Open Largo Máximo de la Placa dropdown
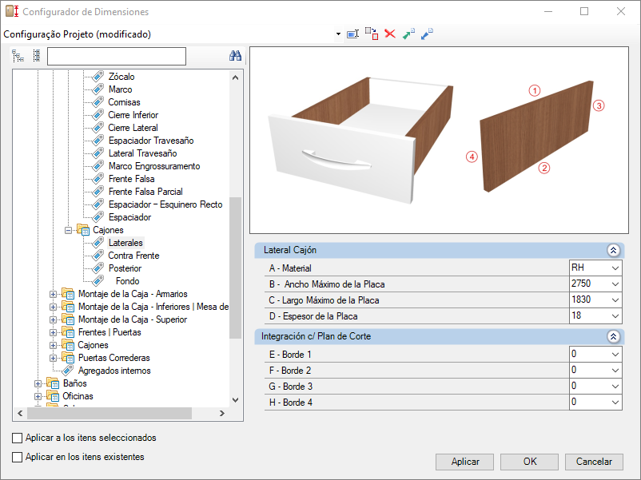The width and height of the screenshot is (641, 480). 615,300
